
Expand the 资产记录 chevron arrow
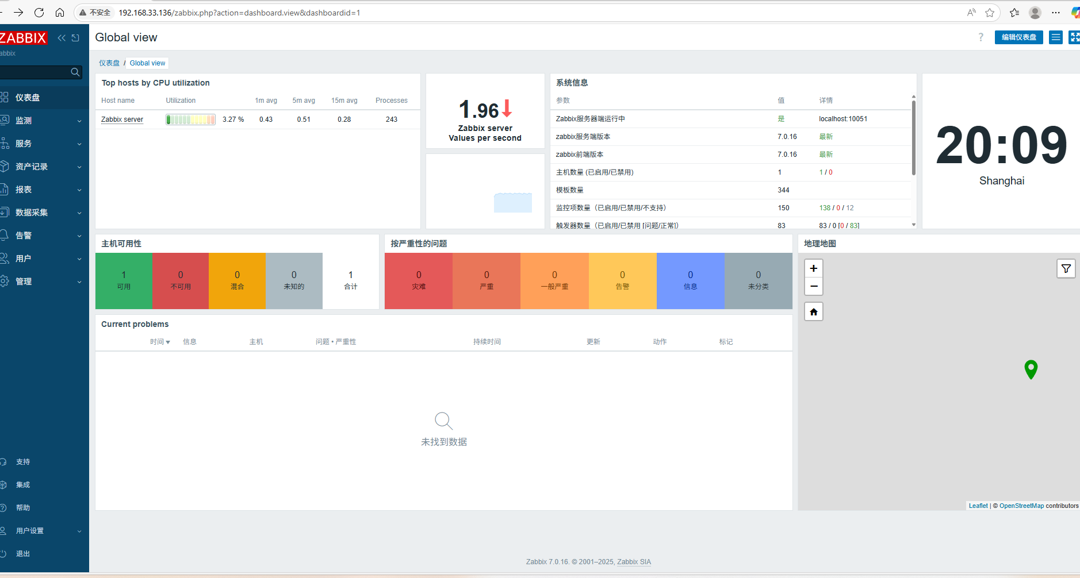79,167
